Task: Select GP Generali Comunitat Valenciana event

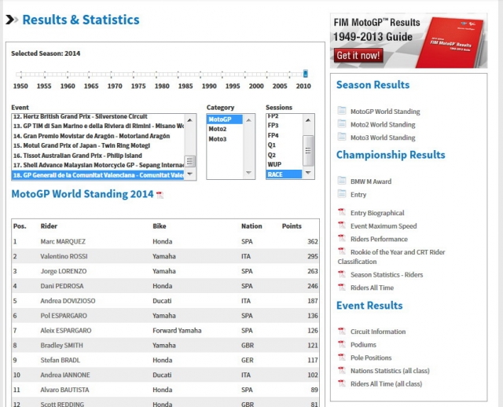Action: pyautogui.click(x=97, y=175)
